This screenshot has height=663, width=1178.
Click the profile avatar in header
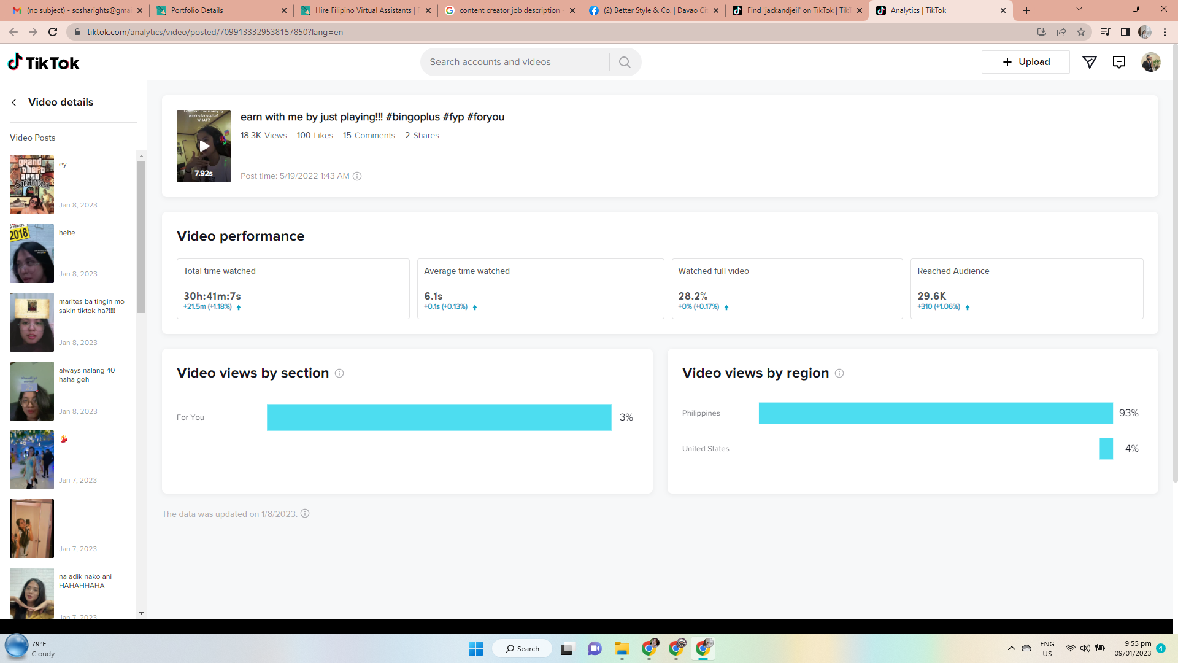pyautogui.click(x=1150, y=62)
